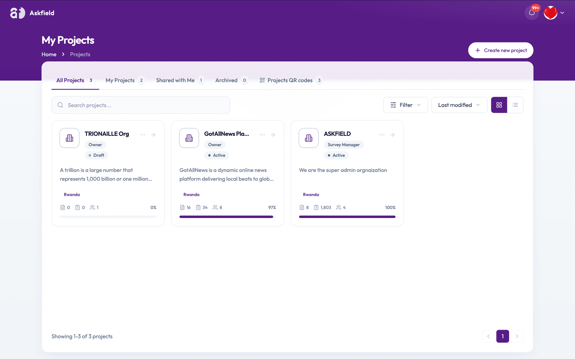Focus the Search projects input field

click(x=141, y=105)
